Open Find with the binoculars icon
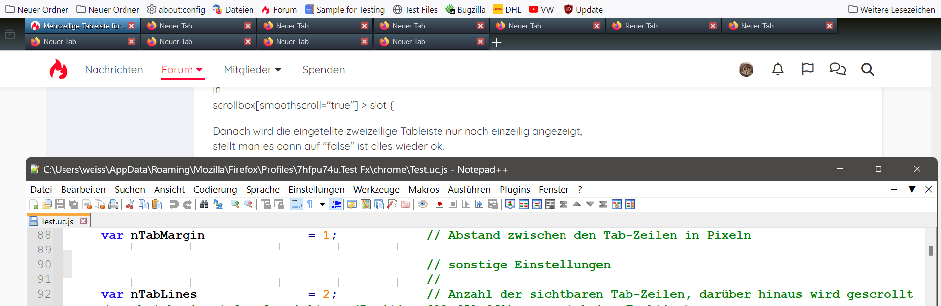 204,204
